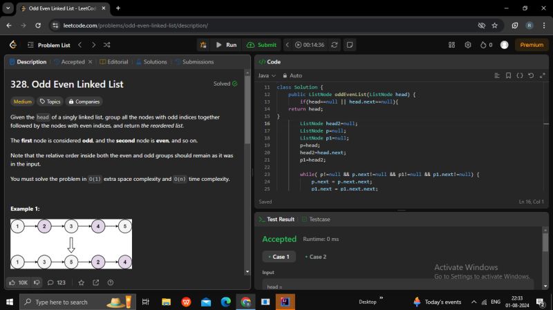Open the streak flame counter

click(486, 45)
